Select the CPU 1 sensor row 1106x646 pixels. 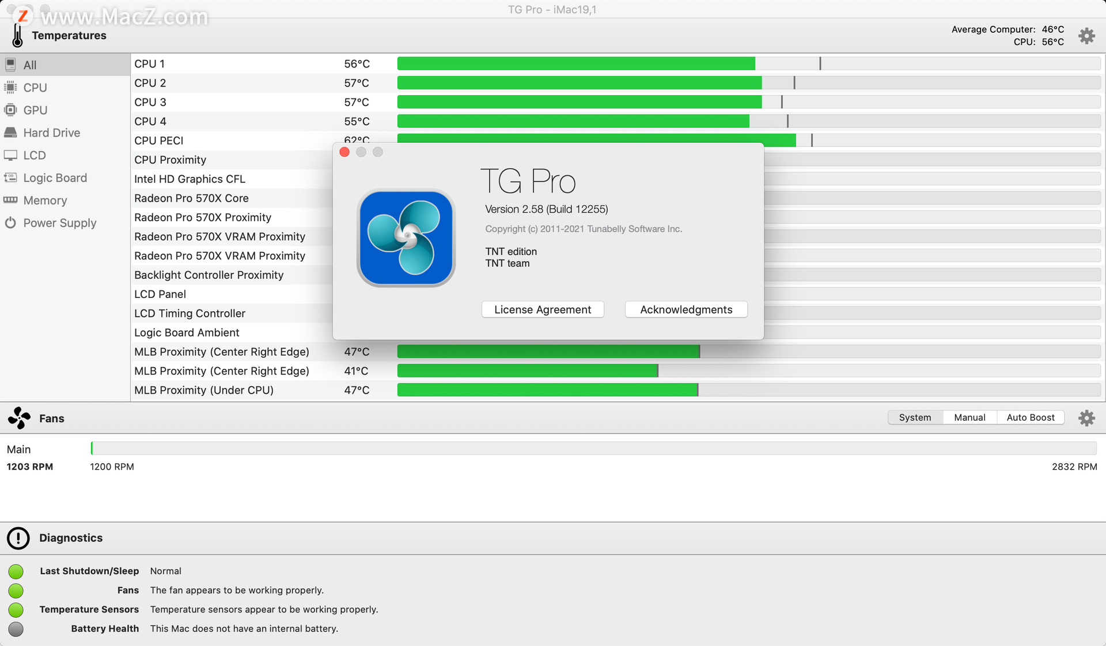(x=618, y=63)
